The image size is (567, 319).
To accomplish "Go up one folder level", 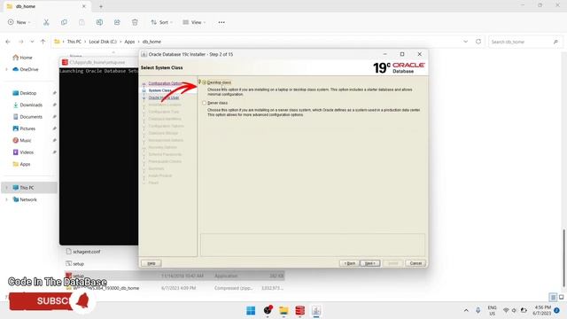I will coord(43,42).
